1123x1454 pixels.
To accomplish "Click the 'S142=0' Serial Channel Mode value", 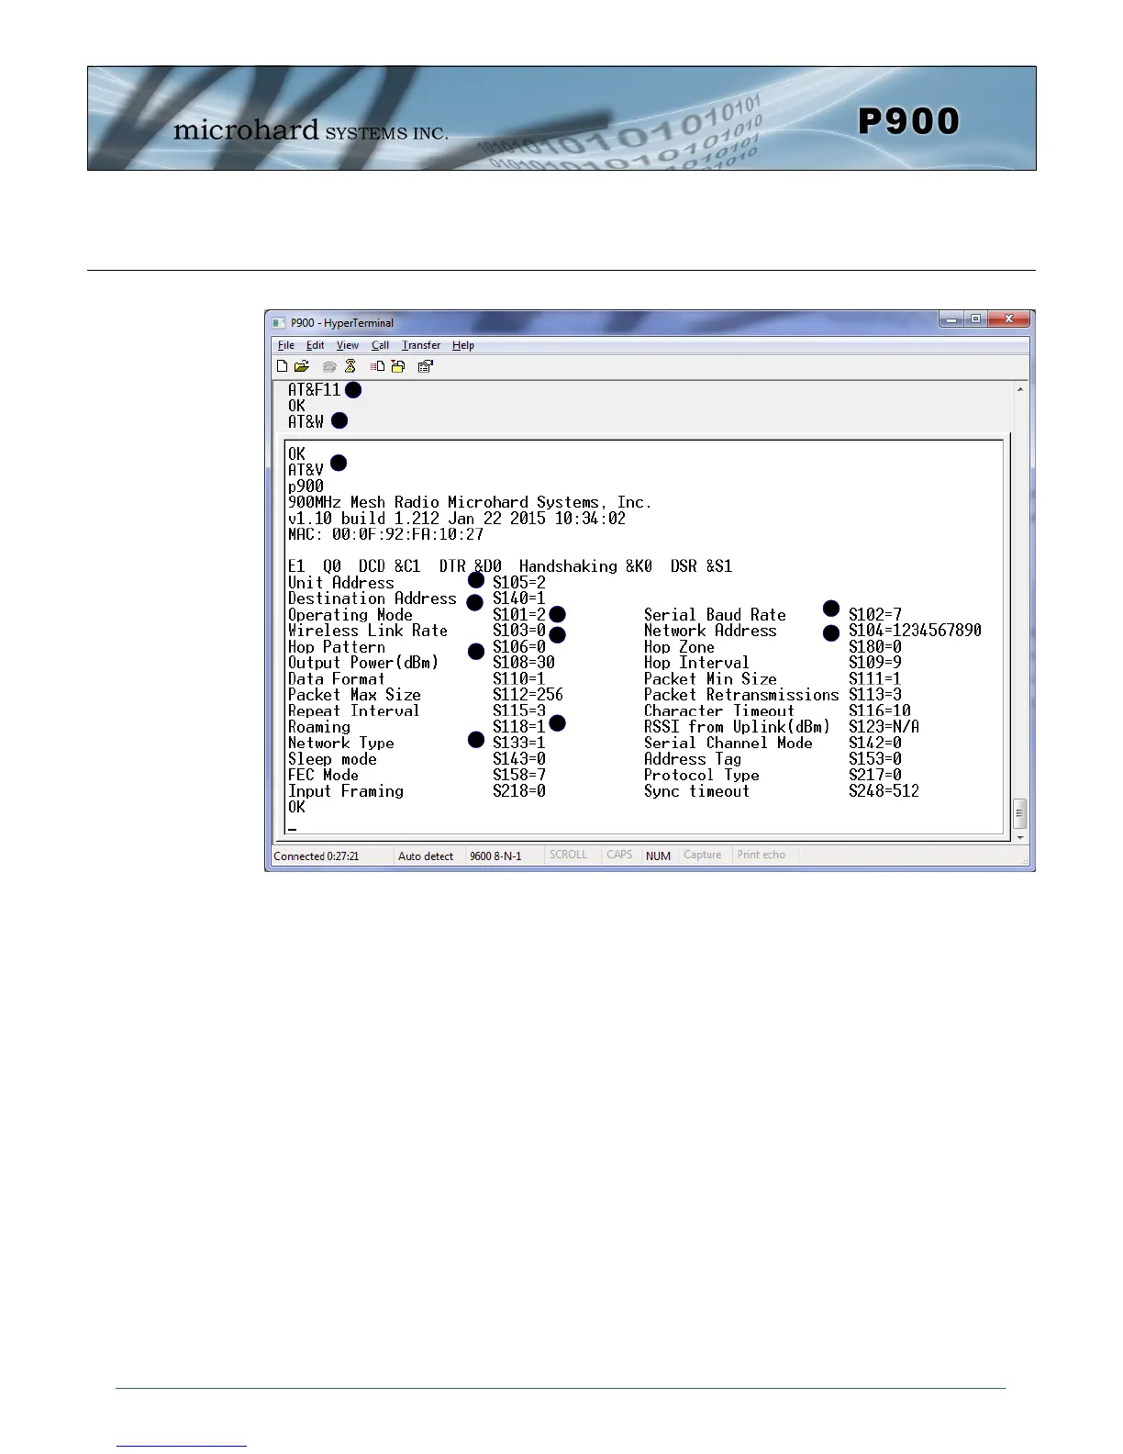I will pyautogui.click(x=875, y=744).
